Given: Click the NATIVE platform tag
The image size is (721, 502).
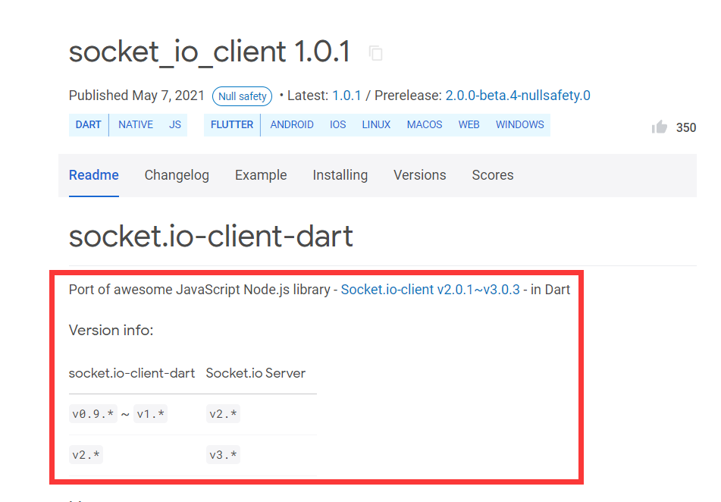Looking at the screenshot, I should pyautogui.click(x=136, y=124).
